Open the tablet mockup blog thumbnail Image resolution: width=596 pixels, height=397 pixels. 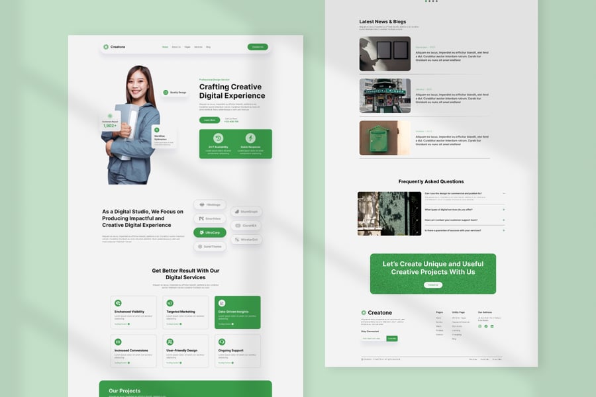385,54
